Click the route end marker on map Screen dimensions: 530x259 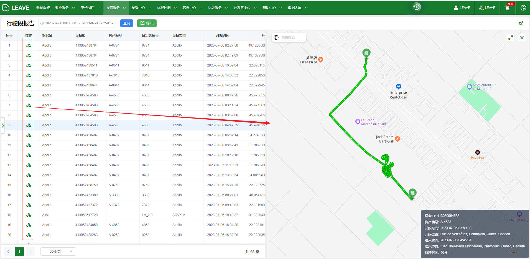point(366,53)
